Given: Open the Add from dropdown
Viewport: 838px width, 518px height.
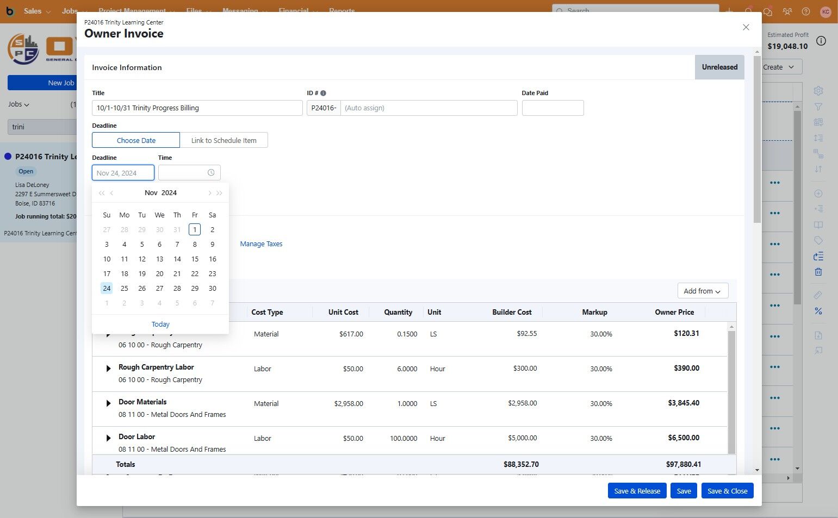Looking at the screenshot, I should coord(702,291).
